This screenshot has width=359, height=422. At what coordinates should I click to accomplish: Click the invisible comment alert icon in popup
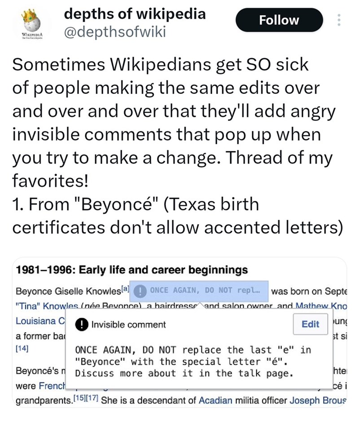tap(81, 323)
